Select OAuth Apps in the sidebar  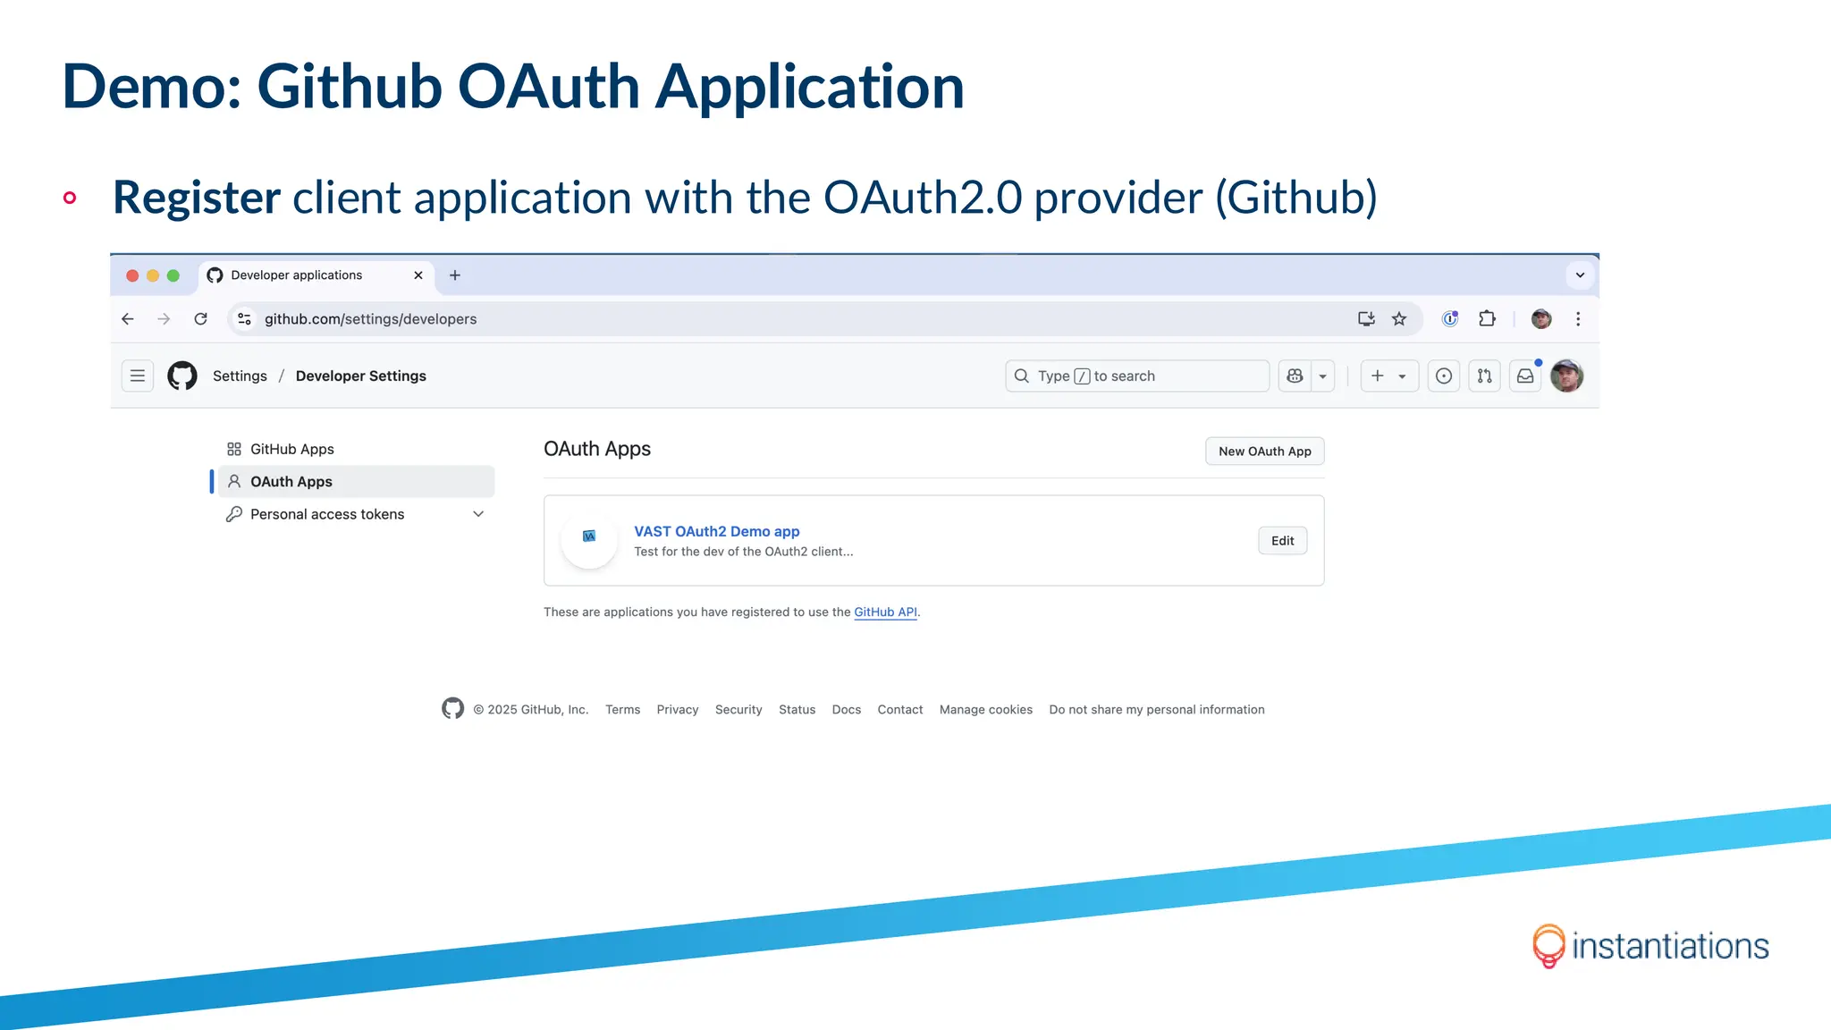tap(356, 481)
